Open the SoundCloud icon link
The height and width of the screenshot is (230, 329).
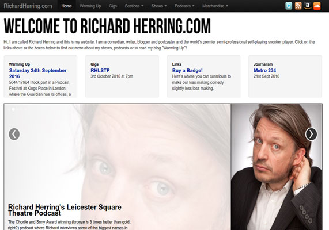tap(317, 6)
